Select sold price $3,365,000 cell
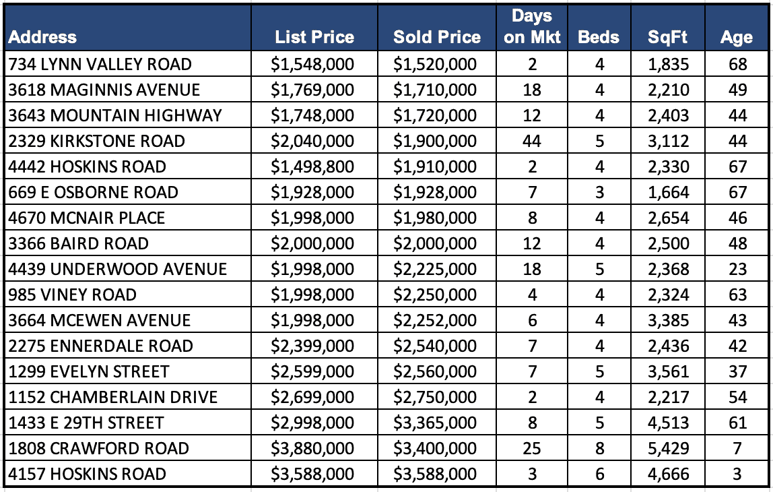The width and height of the screenshot is (773, 492). (x=435, y=423)
